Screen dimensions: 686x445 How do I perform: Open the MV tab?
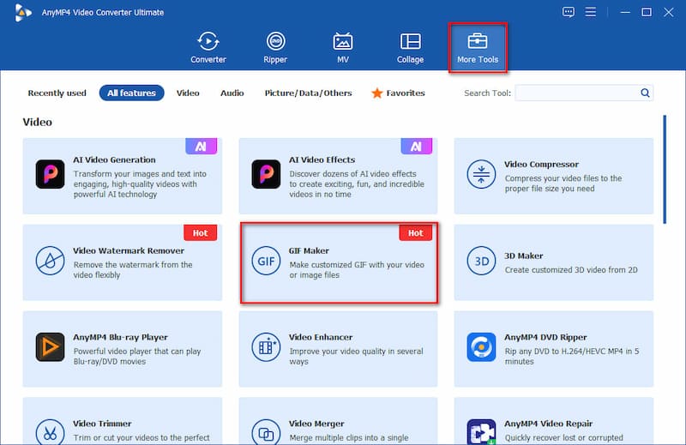(x=342, y=47)
